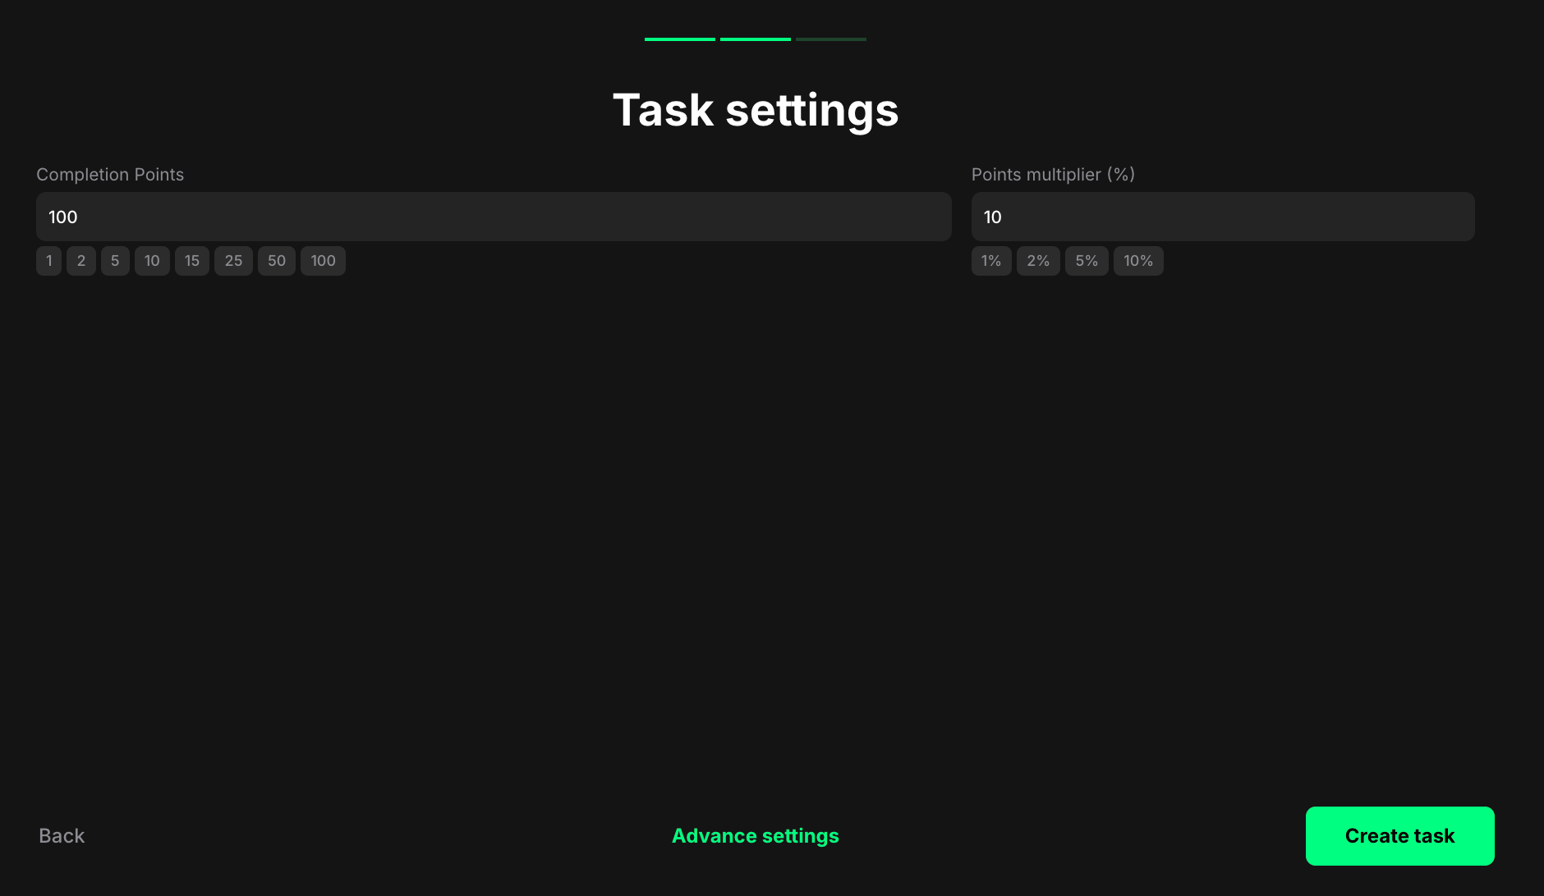Viewport: 1544px width, 896px height.
Task: Set completion points to 50 preset
Action: click(x=277, y=261)
